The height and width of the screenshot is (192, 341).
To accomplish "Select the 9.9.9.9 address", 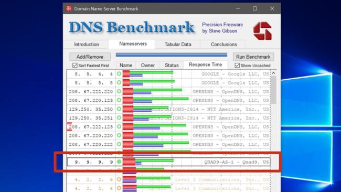I will 94,162.
